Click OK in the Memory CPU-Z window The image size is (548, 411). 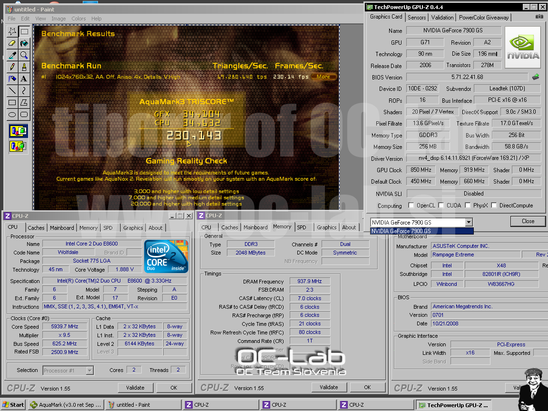367,387
